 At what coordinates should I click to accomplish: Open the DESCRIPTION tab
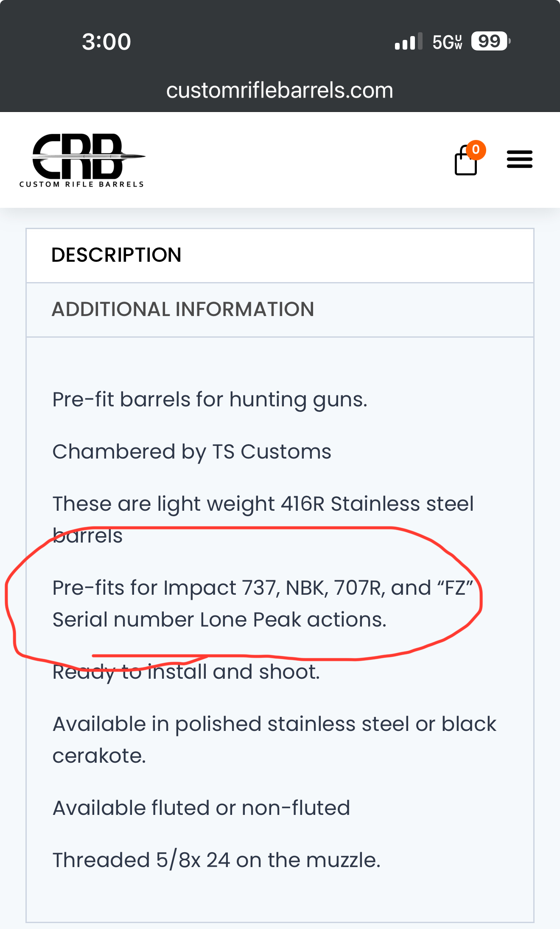pos(116,255)
